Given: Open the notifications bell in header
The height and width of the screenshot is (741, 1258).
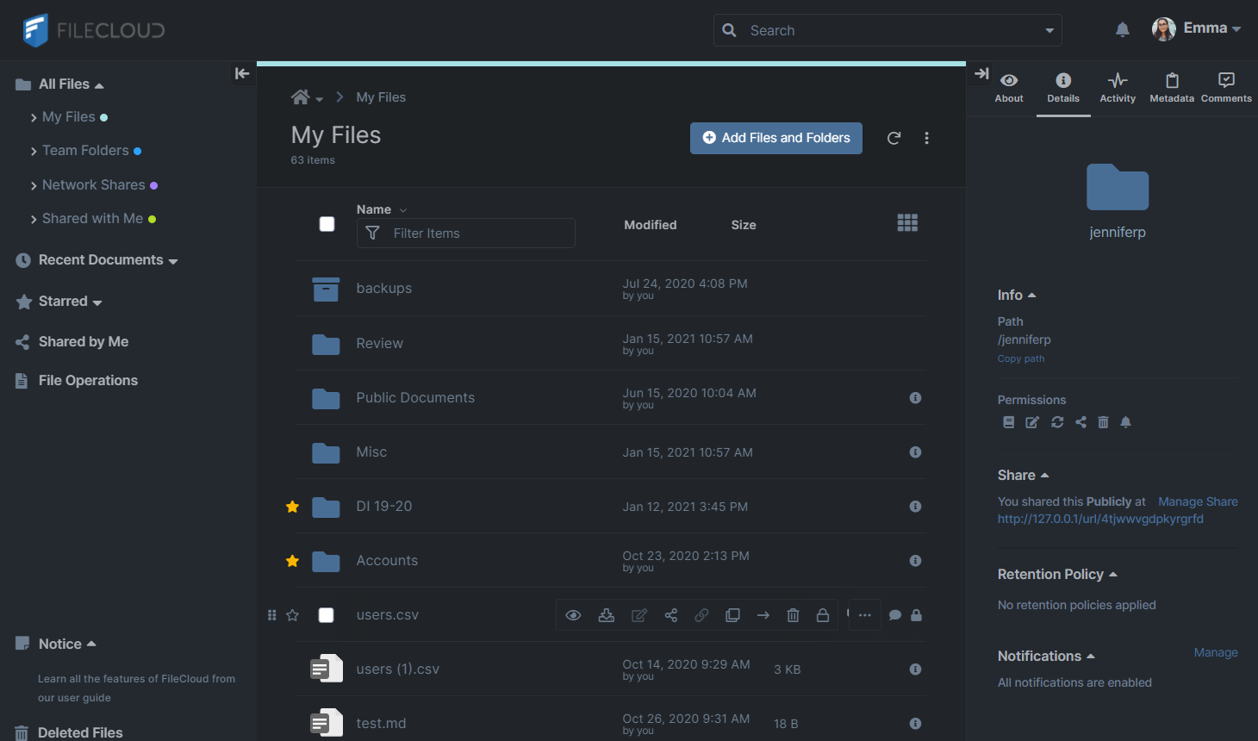Looking at the screenshot, I should 1122,30.
